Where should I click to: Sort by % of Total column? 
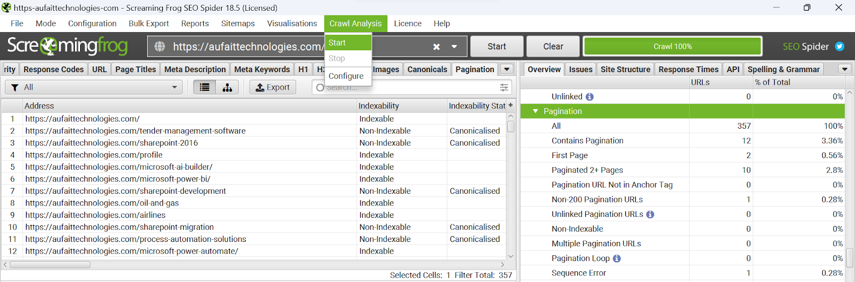pos(799,82)
